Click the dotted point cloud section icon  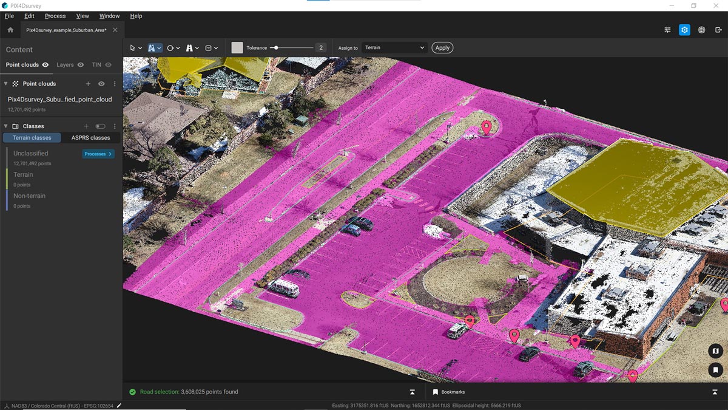click(16, 84)
